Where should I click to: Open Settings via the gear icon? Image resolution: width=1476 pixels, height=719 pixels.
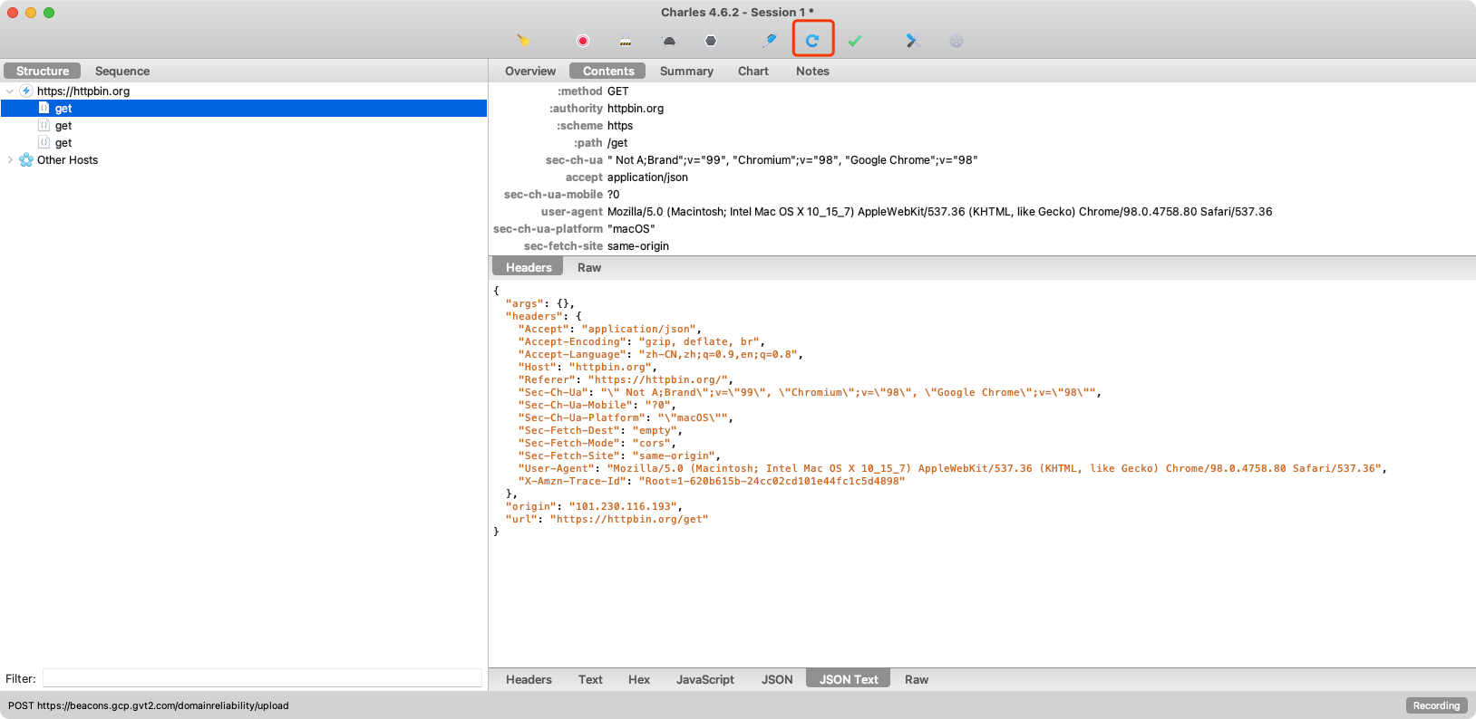(x=956, y=41)
